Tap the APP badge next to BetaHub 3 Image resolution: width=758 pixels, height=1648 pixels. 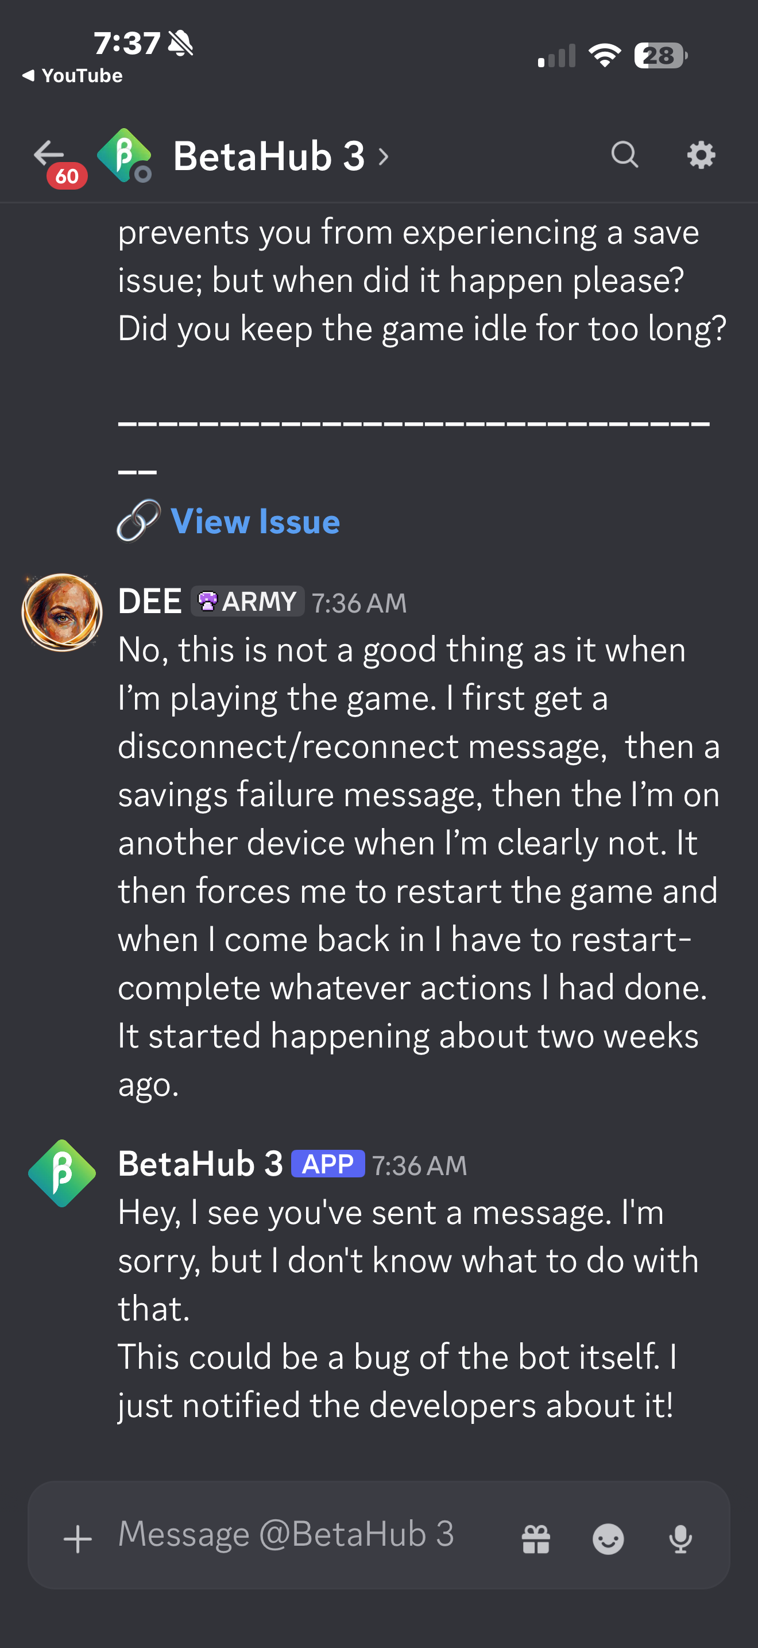click(328, 1164)
